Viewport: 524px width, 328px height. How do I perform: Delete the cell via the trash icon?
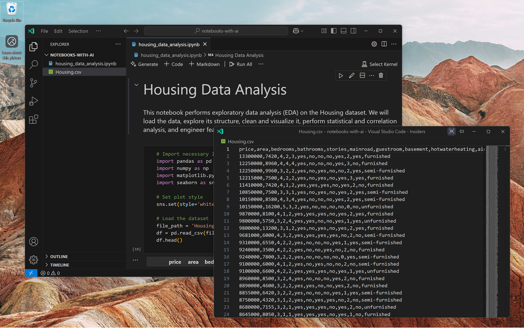point(381,75)
